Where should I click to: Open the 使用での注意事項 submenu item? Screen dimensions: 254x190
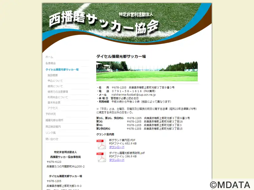pyautogui.click(x=58, y=92)
